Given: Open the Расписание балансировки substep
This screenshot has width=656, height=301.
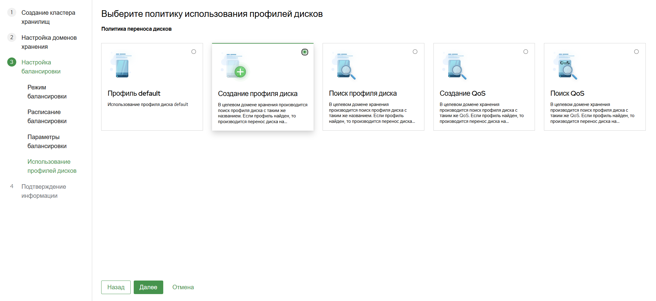Looking at the screenshot, I should coord(47,116).
